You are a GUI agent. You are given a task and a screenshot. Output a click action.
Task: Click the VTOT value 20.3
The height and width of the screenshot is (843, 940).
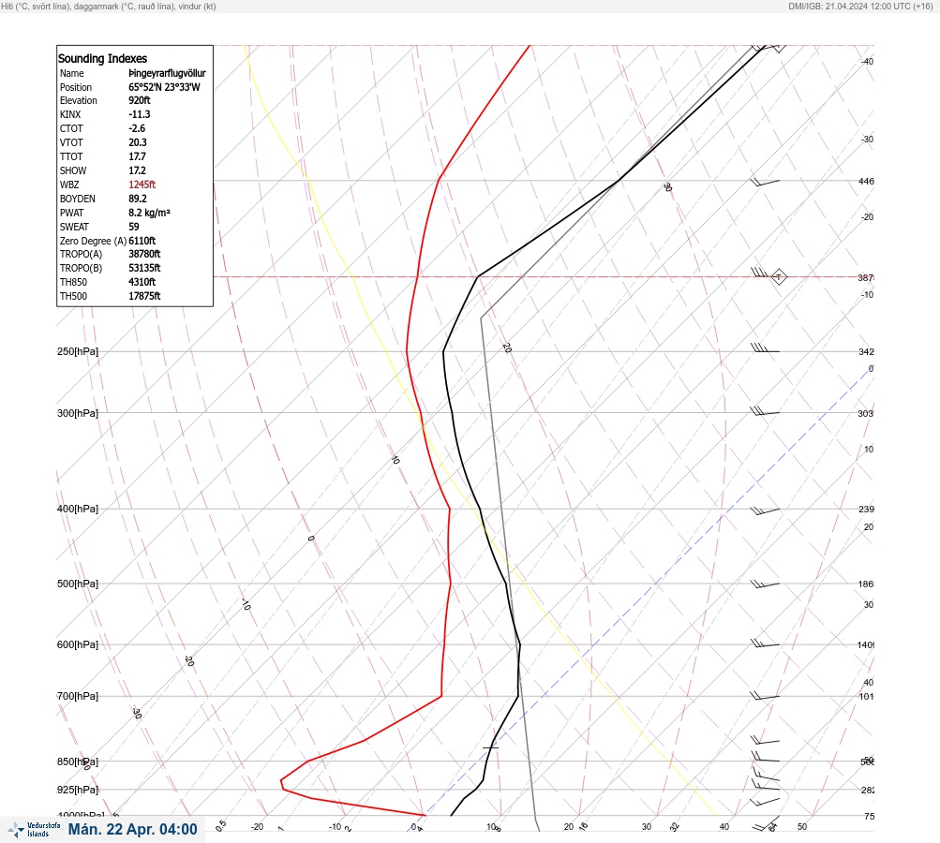137,142
